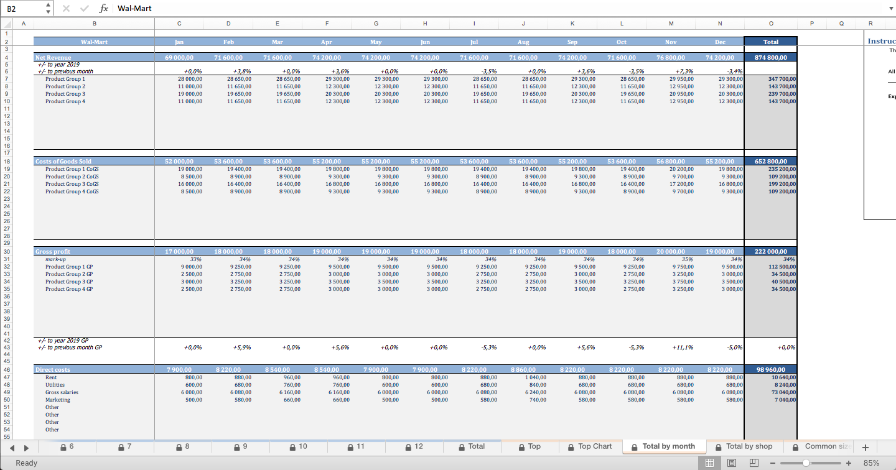Open the sheet tab named 9
The width and height of the screenshot is (896, 470).
[x=240, y=446]
